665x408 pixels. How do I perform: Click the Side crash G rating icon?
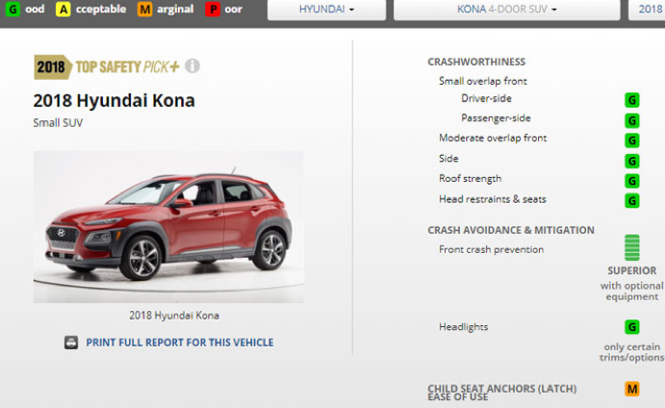pos(632,161)
